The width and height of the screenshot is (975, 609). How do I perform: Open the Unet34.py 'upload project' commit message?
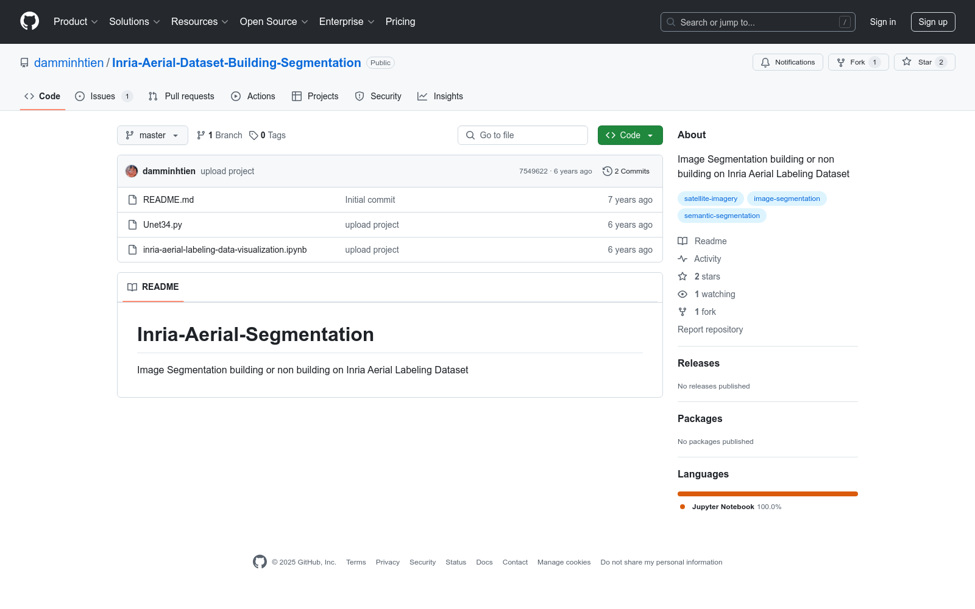[372, 225]
